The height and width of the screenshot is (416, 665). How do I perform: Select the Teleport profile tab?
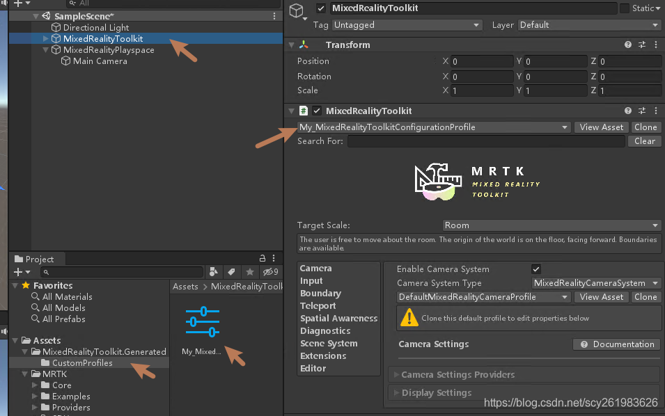pyautogui.click(x=318, y=306)
